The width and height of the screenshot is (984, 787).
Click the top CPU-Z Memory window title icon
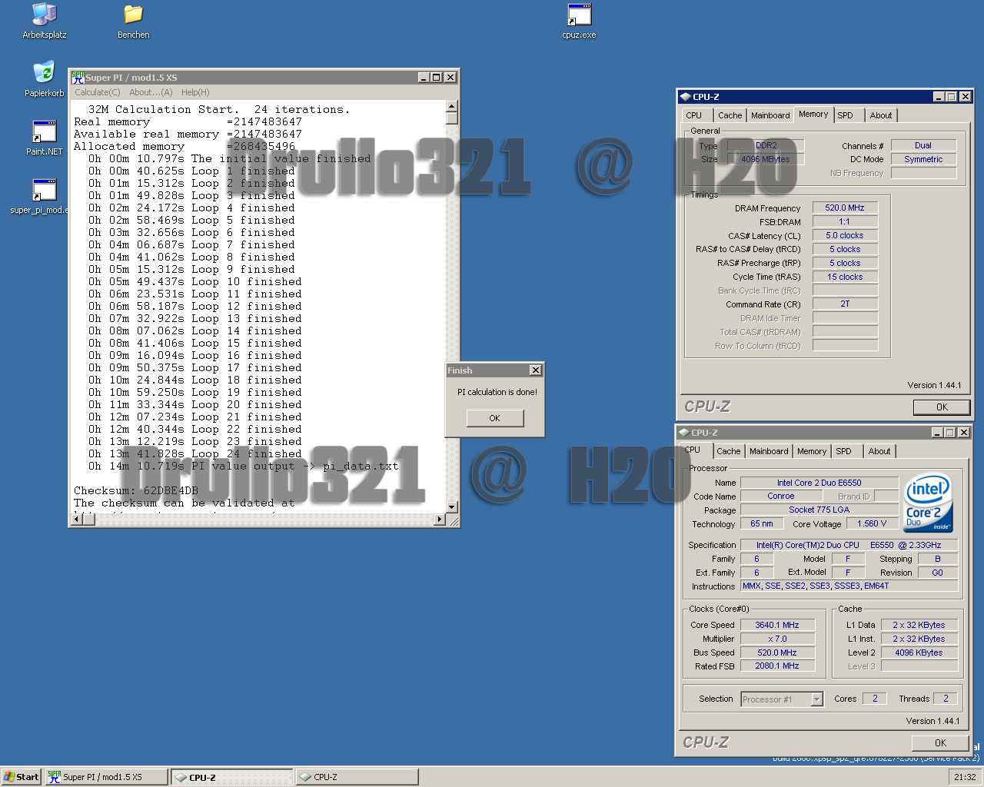pos(685,97)
